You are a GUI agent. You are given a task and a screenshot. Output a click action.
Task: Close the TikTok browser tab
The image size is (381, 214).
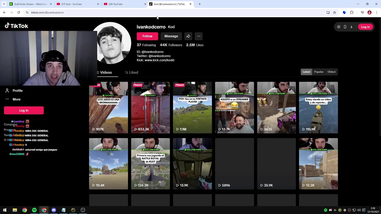pos(190,4)
